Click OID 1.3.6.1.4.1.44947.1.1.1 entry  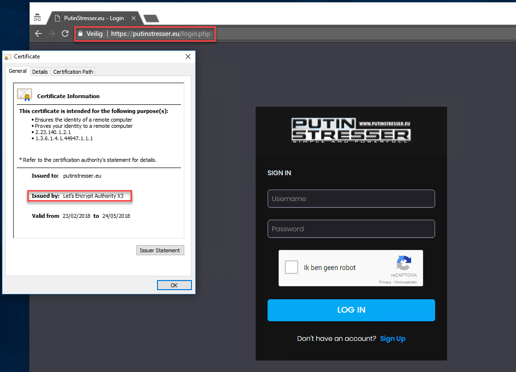pyautogui.click(x=64, y=138)
